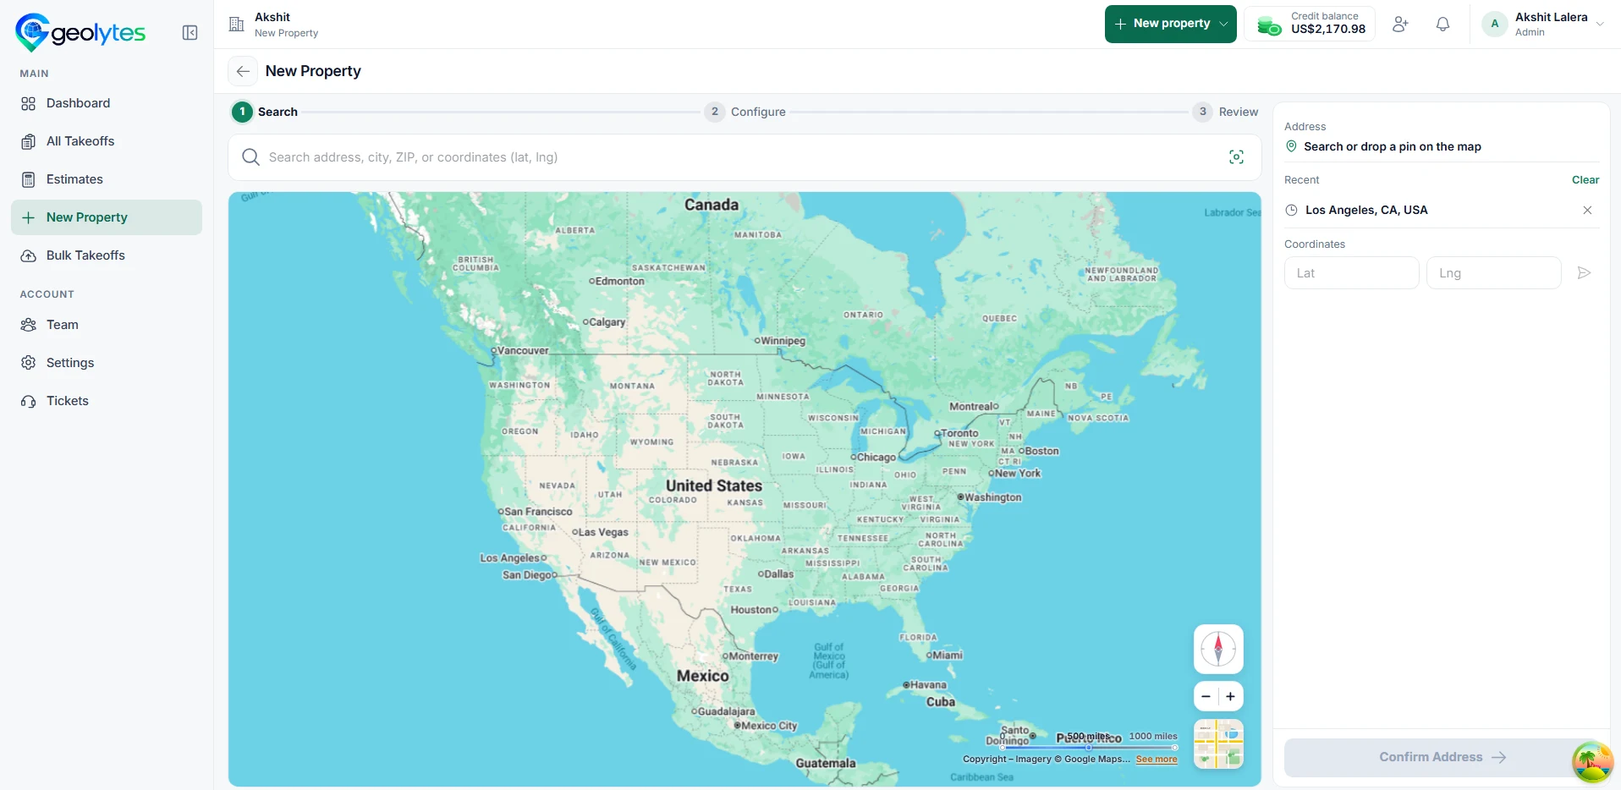Viewport: 1621px width, 790px height.
Task: Click Mexico label on map
Action: pyautogui.click(x=702, y=676)
